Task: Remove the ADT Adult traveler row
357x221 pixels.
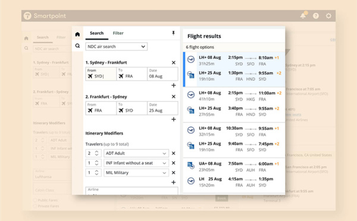Action: click(174, 153)
